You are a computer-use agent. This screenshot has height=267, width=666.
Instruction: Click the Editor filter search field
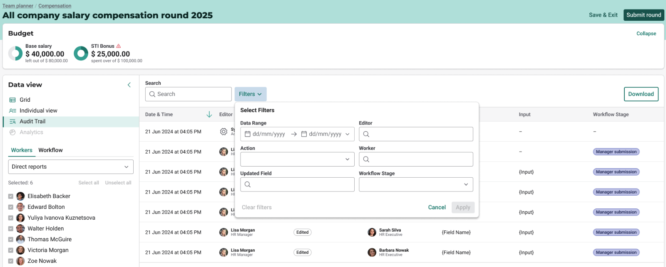(416, 134)
